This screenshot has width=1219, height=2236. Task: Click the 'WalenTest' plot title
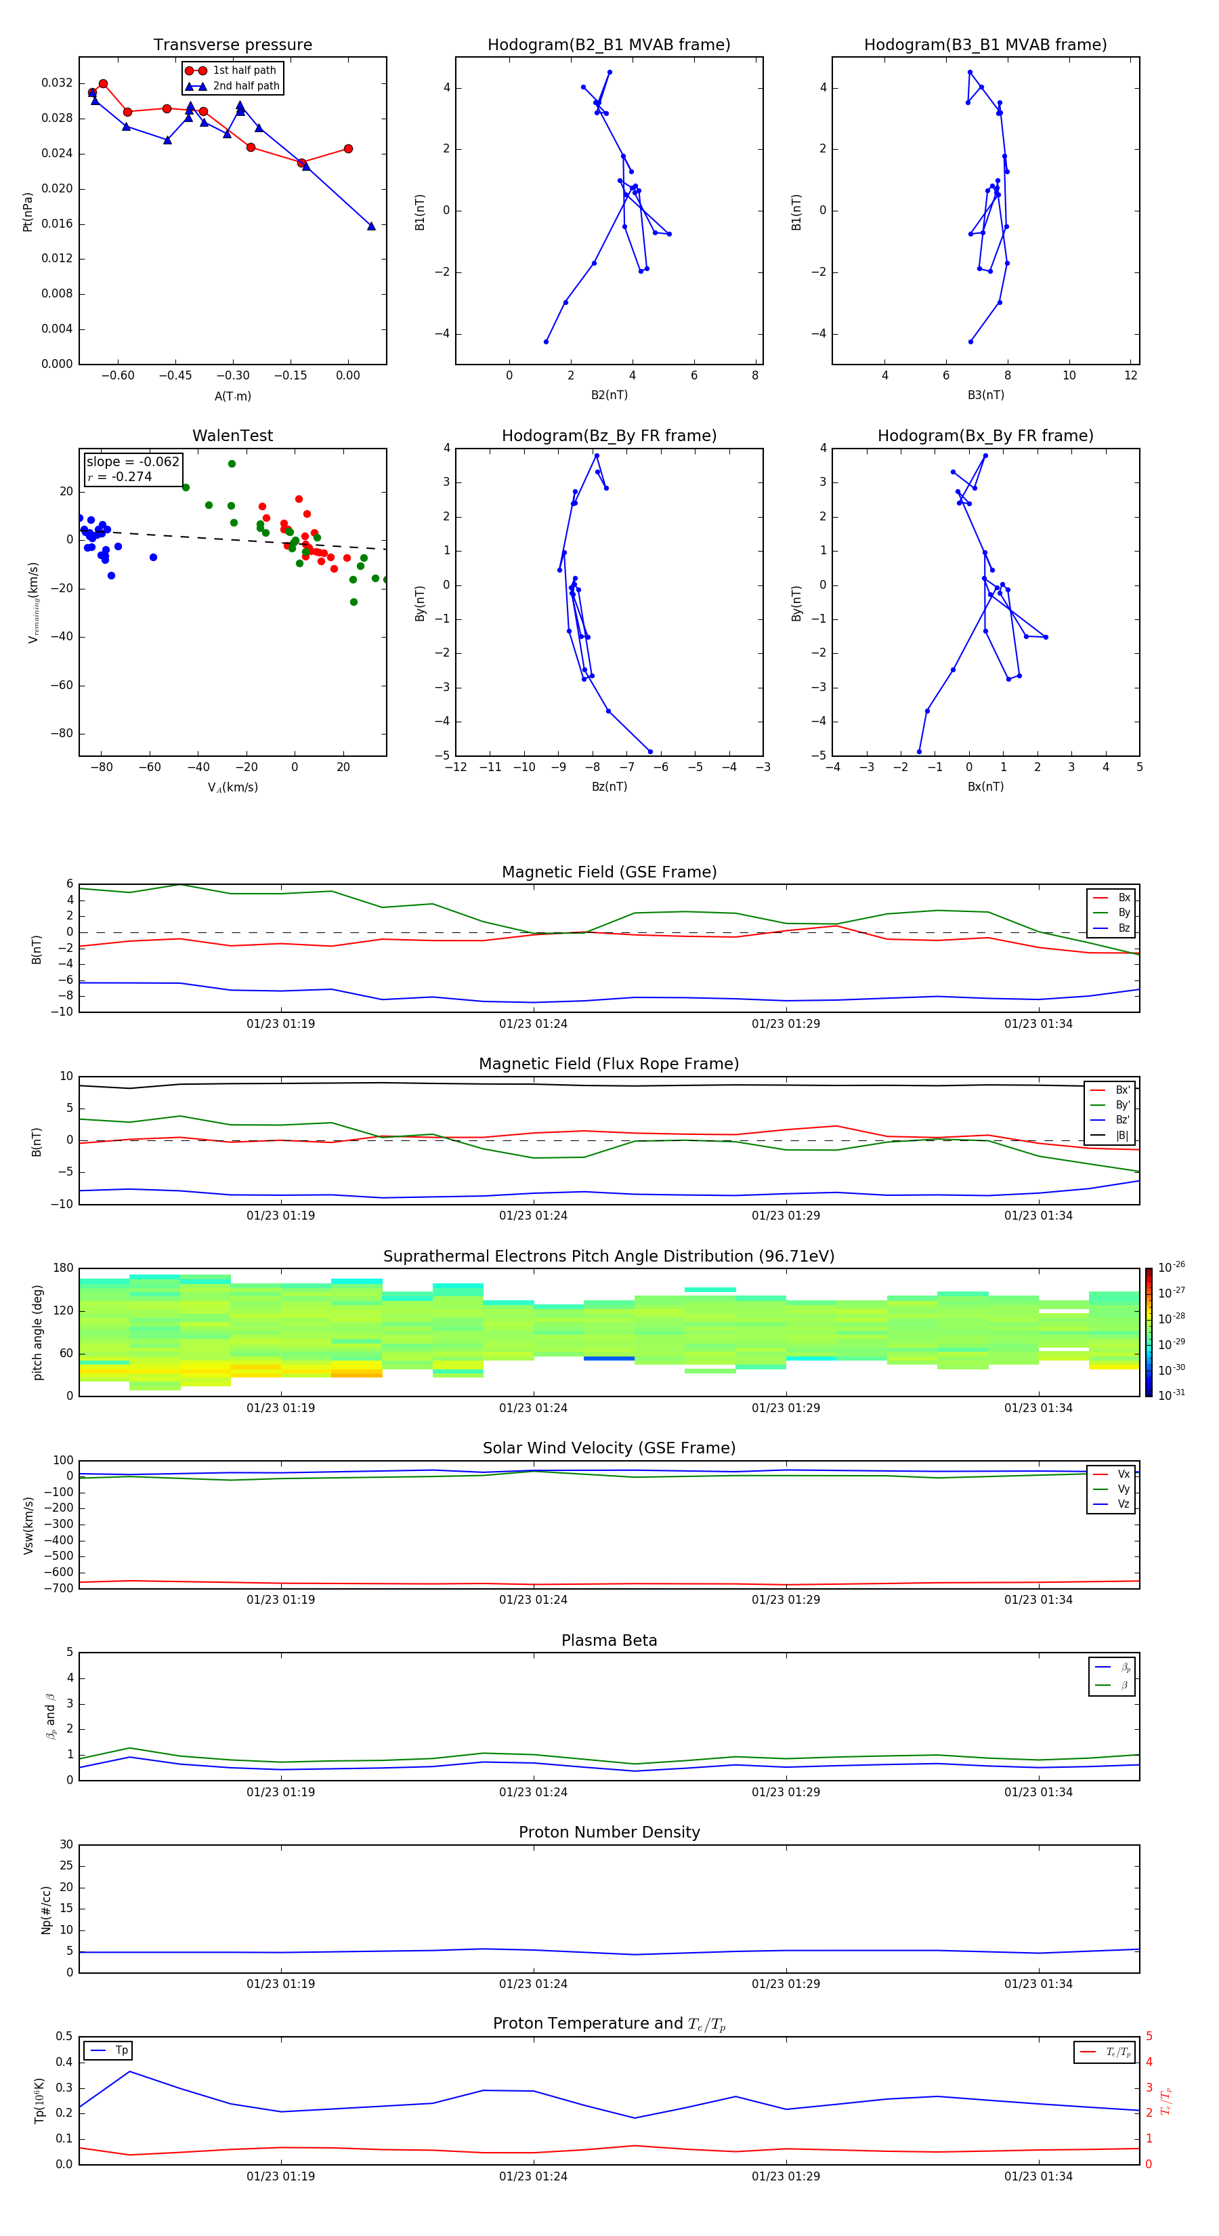click(x=232, y=436)
